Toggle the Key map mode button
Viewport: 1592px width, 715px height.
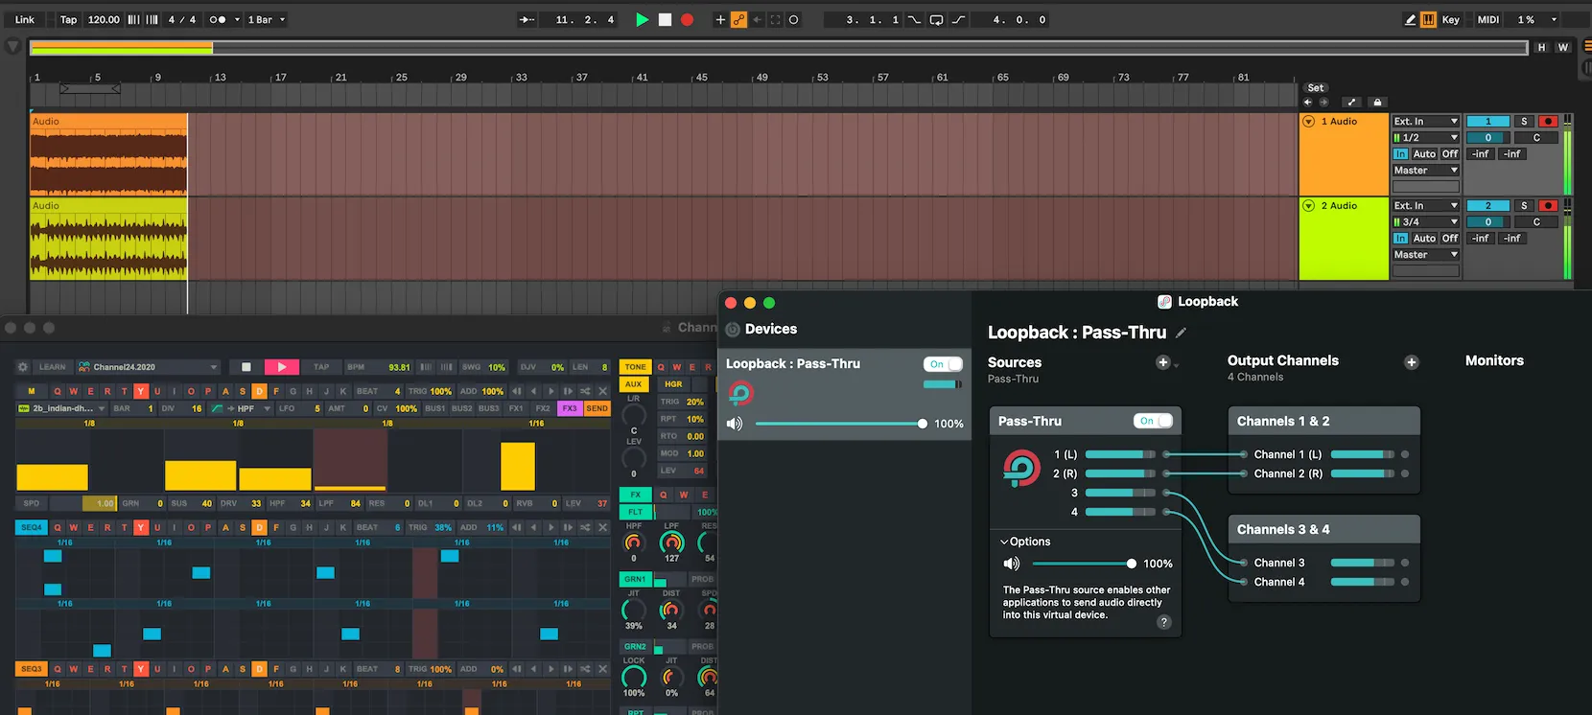coord(1450,19)
